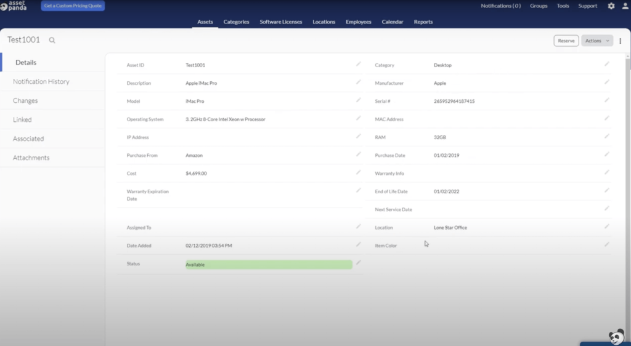Click the Lone Star Office location value

450,227
